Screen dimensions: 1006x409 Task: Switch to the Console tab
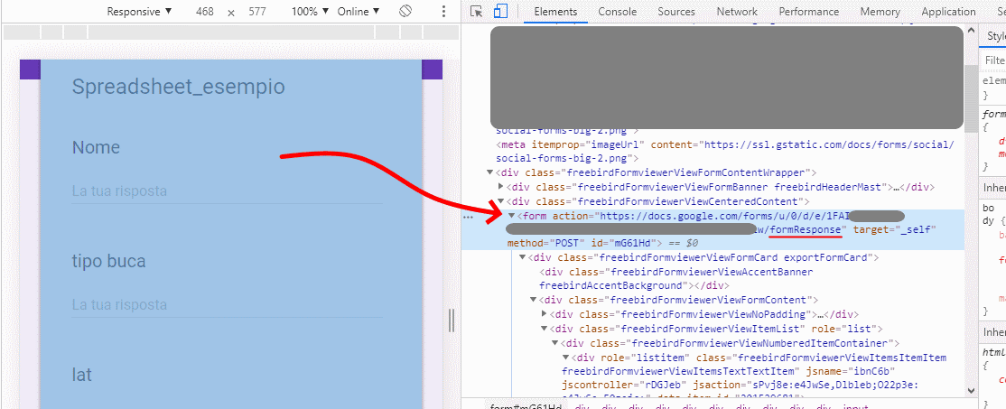(x=617, y=12)
